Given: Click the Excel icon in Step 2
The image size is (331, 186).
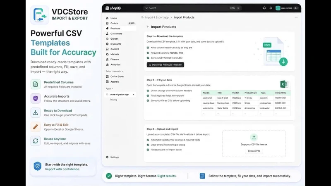Looking at the screenshot, I should coord(284,84).
